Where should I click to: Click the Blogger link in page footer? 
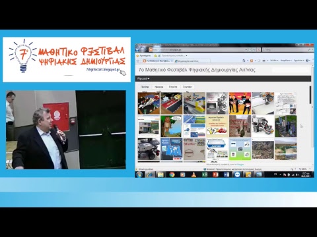(x=240, y=164)
